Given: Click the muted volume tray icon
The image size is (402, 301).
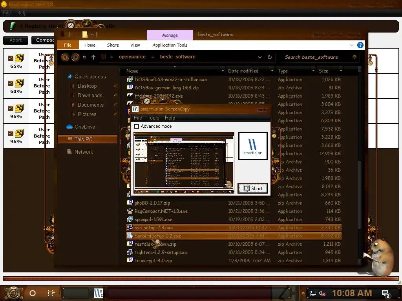Looking at the screenshot, I should point(322,293).
